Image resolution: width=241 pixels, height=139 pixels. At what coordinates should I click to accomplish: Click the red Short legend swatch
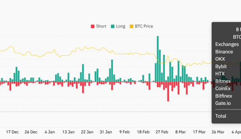(x=92, y=26)
